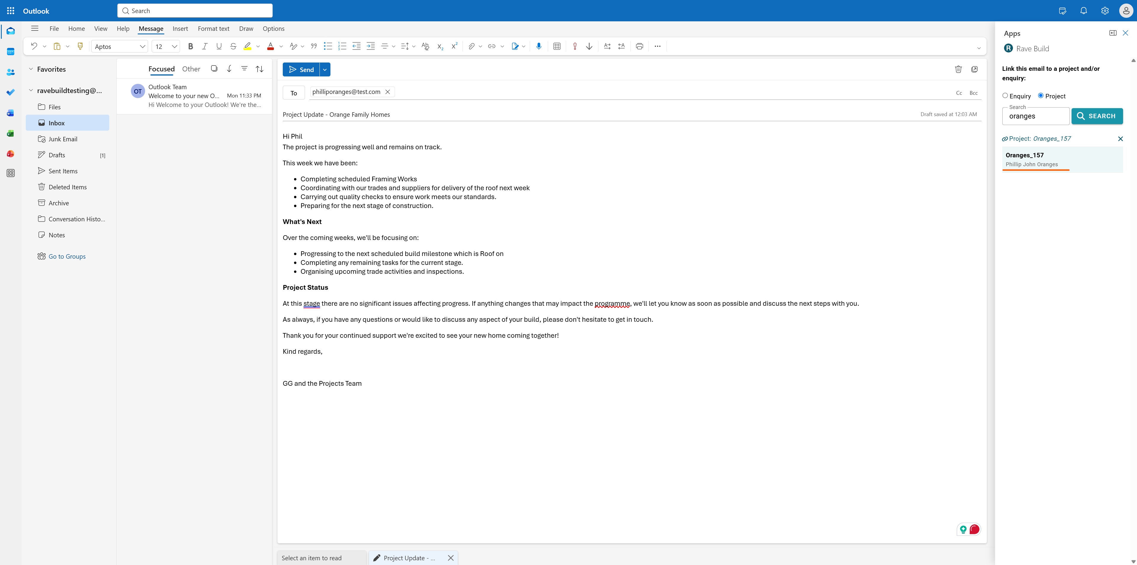Toggle Subscript formatting
This screenshot has height=565, width=1137.
(x=440, y=47)
